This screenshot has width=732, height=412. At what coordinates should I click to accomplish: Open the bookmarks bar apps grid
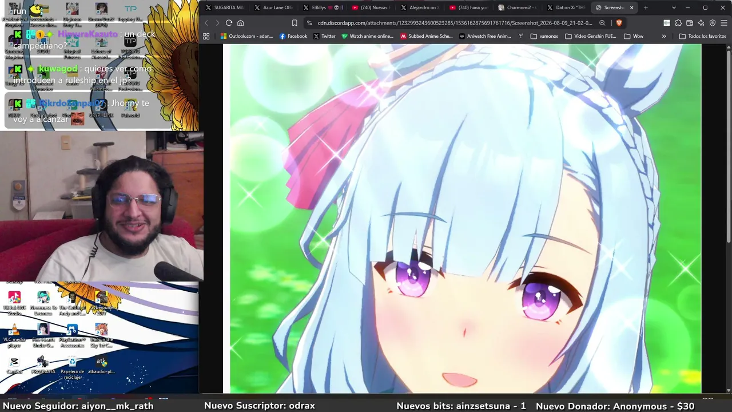coord(206,36)
